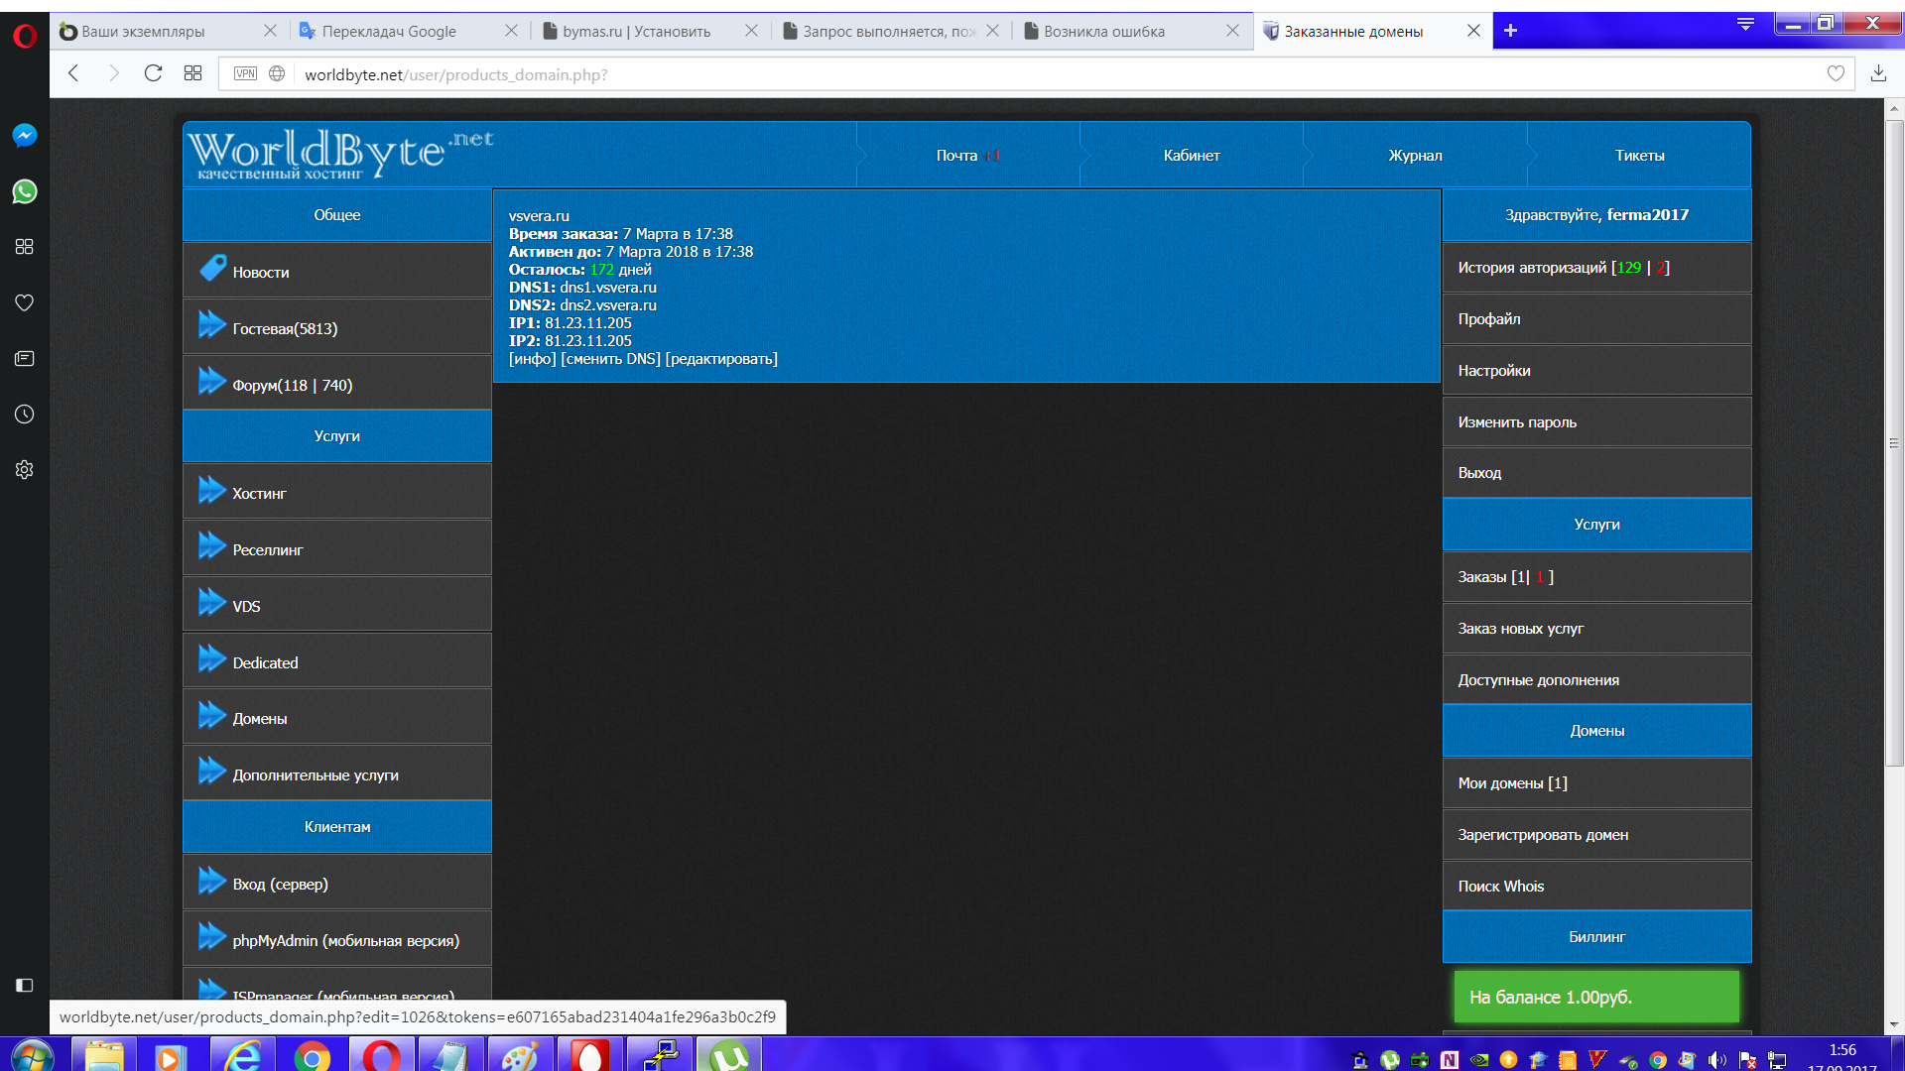Image resolution: width=1905 pixels, height=1071 pixels.
Task: Click the green balance bar На балансе 1.00руб.
Action: tap(1595, 997)
